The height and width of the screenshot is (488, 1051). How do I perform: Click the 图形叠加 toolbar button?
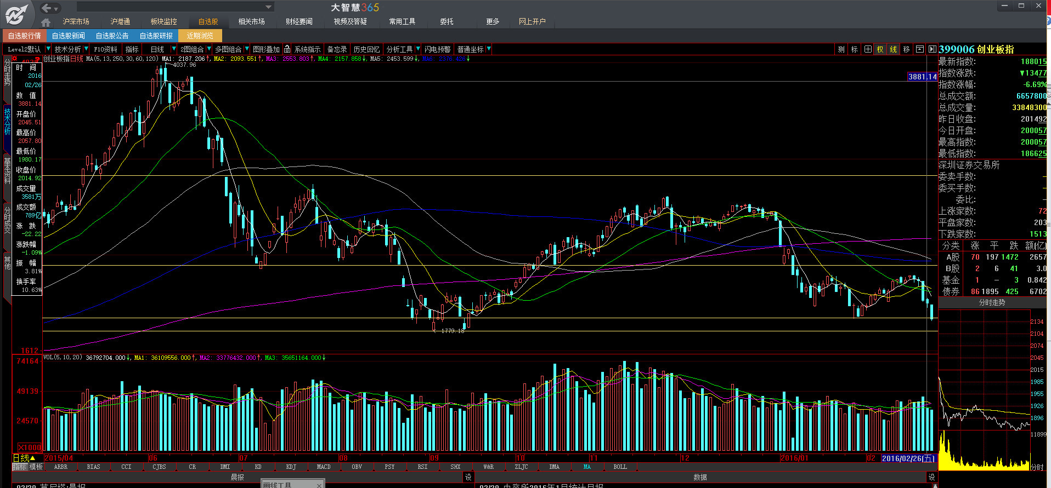coord(266,49)
